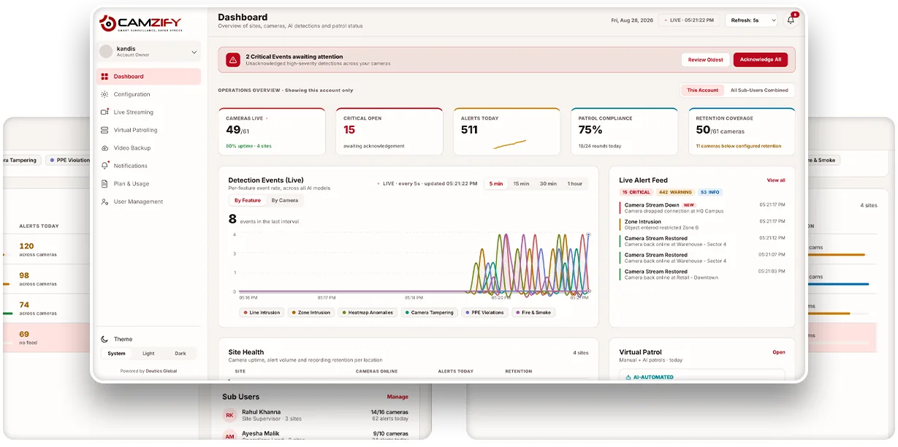Switch chart to By Camera tab

(285, 200)
